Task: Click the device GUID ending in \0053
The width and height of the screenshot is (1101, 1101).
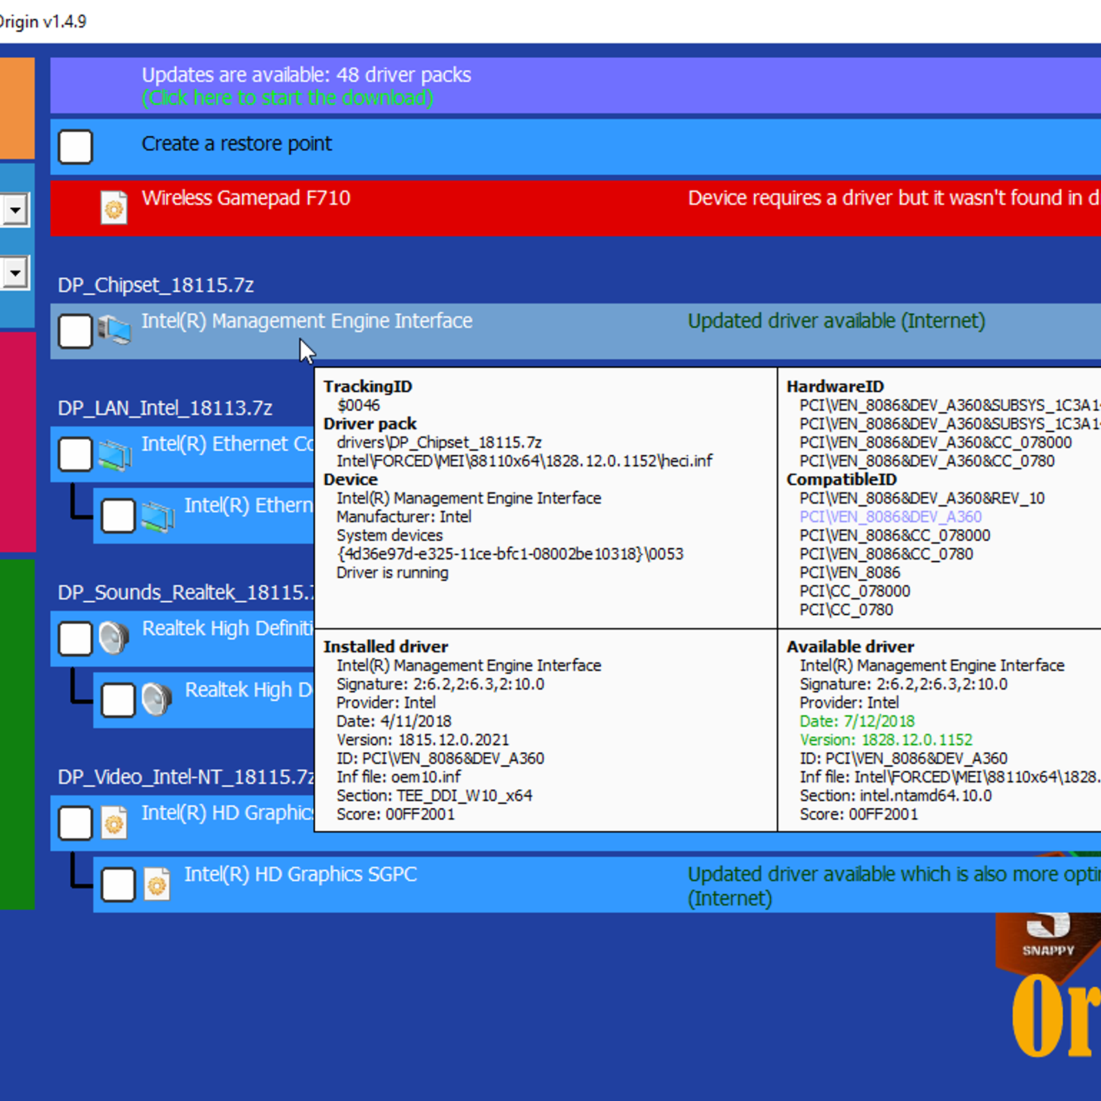Action: click(510, 554)
